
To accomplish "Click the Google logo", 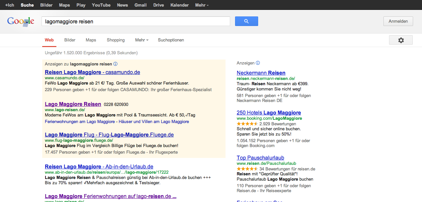I will click(21, 21).
